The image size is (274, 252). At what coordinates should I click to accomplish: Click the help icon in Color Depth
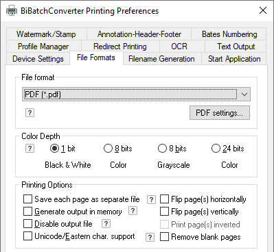pyautogui.click(x=30, y=149)
